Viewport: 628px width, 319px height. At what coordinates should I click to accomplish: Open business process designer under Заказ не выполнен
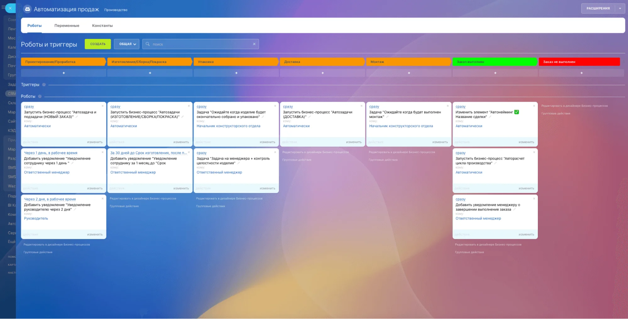coord(574,106)
